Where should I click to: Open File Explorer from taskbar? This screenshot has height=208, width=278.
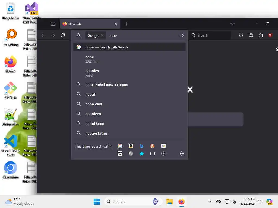[169, 201]
